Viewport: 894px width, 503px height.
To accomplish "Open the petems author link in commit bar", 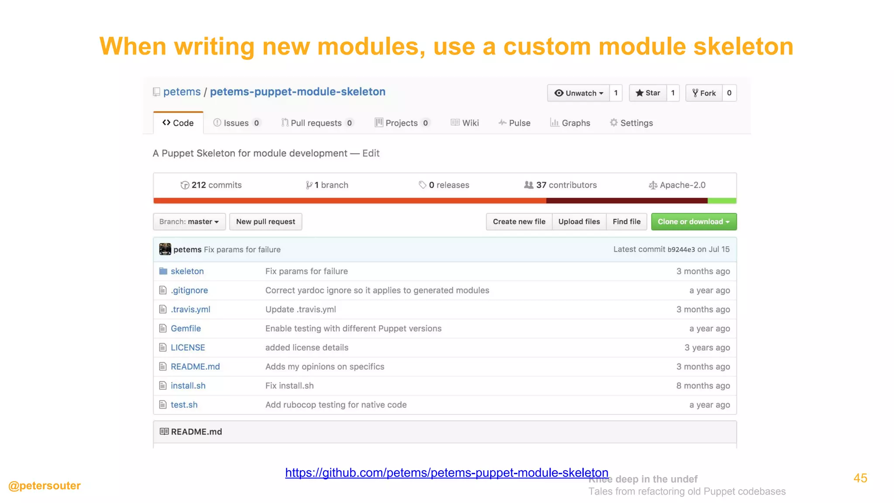I will pos(187,250).
